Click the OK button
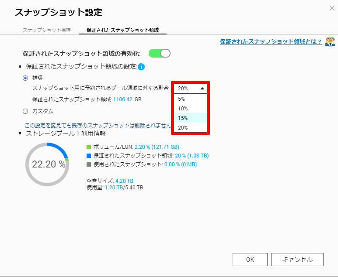Screen dimensions: 338x277 click(x=250, y=260)
